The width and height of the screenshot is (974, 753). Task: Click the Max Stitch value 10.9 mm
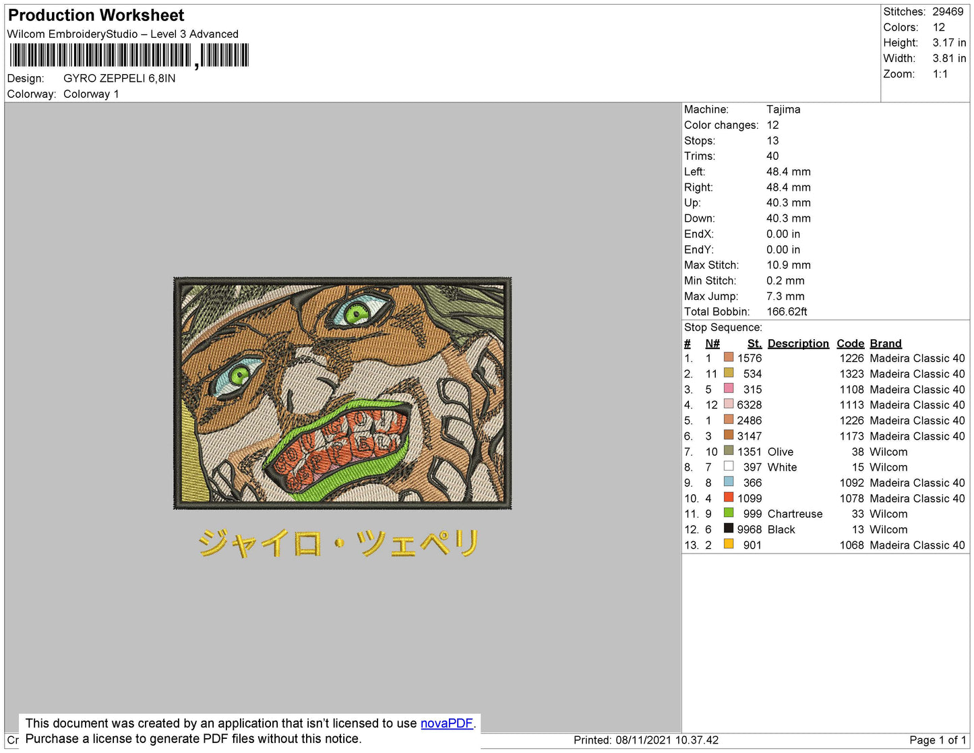point(789,265)
